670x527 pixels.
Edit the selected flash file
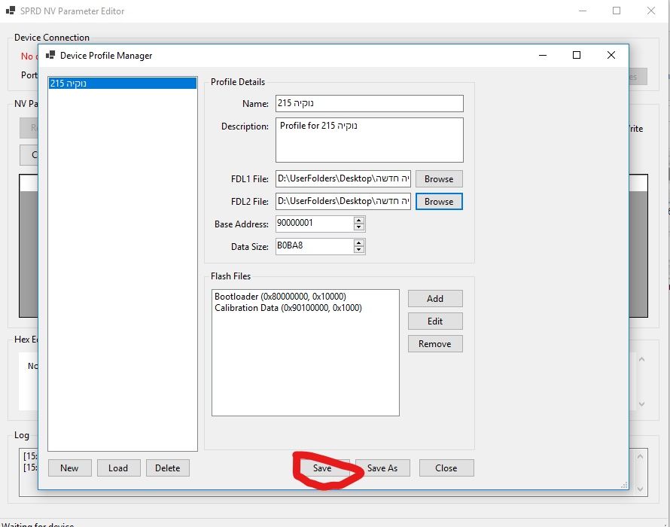(435, 321)
